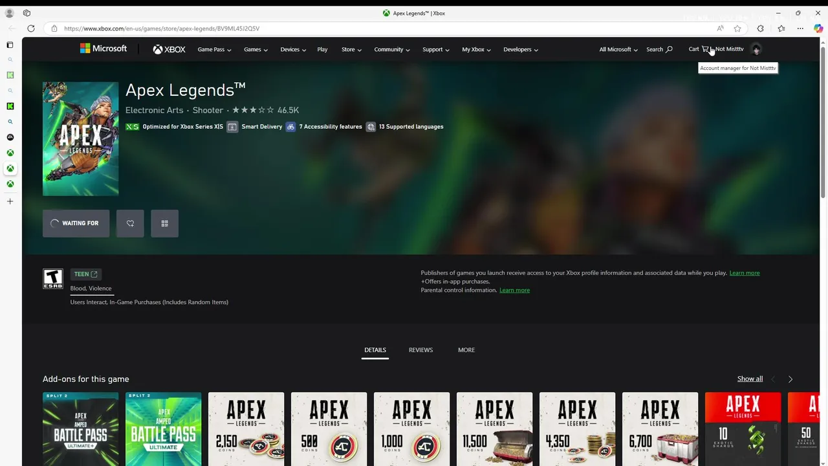828x466 pixels.
Task: Open the 500 Apex Coins add-on
Action: (329, 428)
